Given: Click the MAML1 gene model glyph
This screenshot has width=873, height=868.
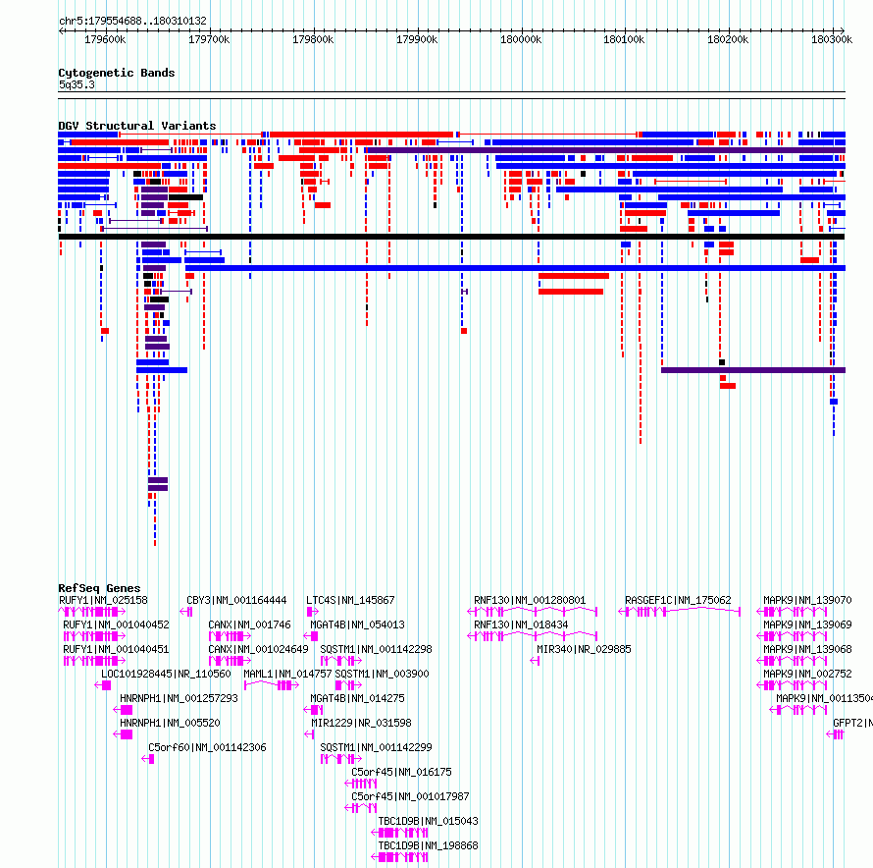Looking at the screenshot, I should click(272, 685).
